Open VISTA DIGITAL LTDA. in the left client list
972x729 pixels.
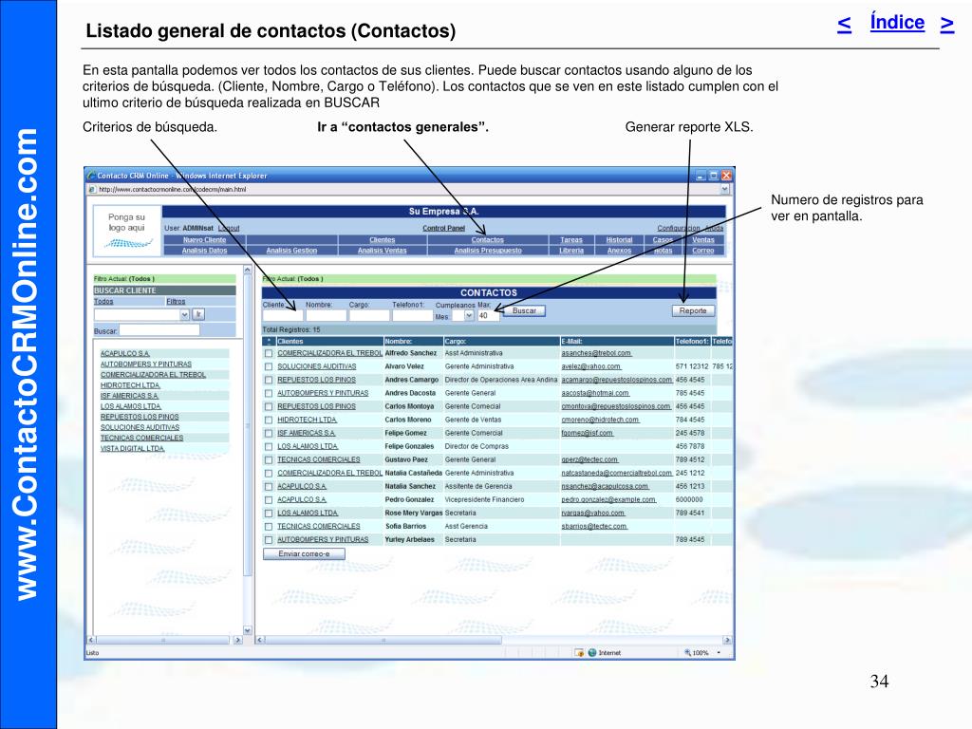pos(133,449)
